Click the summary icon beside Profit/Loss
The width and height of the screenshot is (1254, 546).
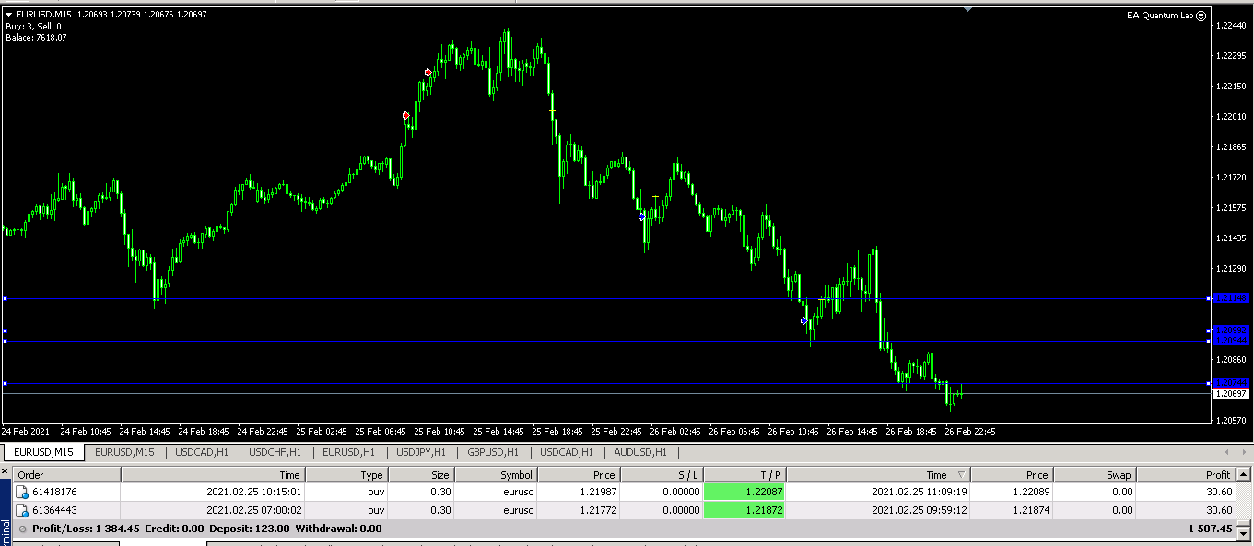pyautogui.click(x=22, y=529)
